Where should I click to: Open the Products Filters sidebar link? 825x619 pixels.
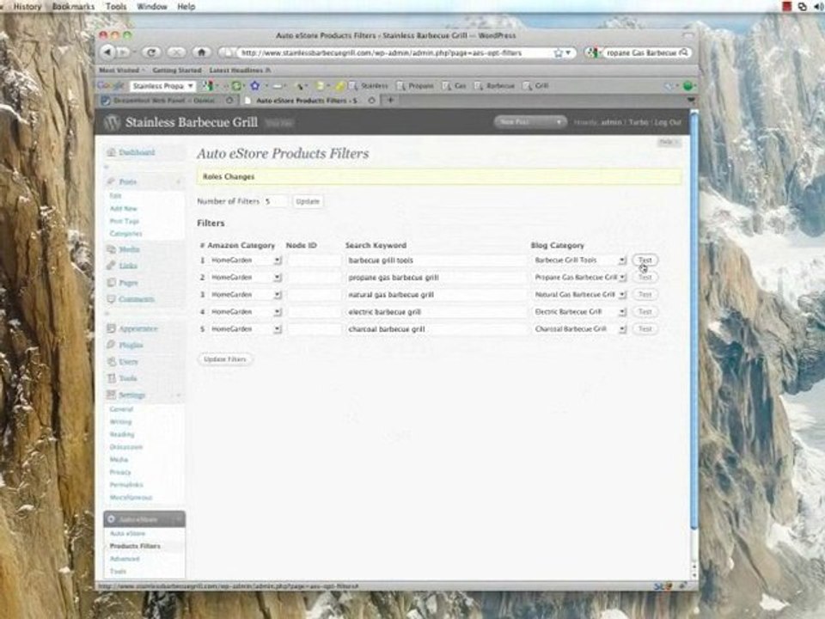135,547
